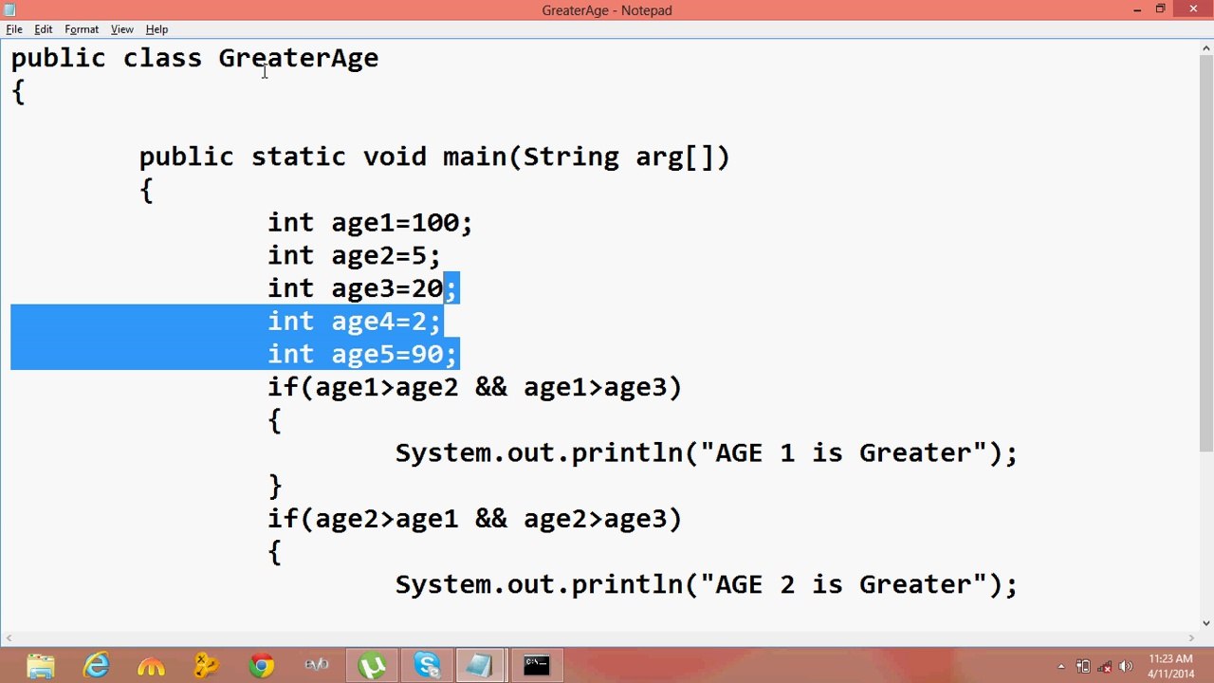
Task: Select the Notepad taskbar button
Action: [x=482, y=666]
